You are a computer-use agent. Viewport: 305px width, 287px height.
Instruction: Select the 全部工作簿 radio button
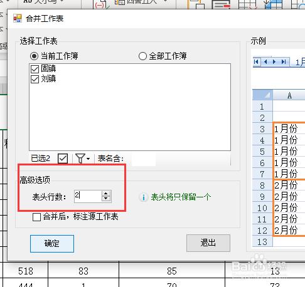pyautogui.click(x=142, y=56)
